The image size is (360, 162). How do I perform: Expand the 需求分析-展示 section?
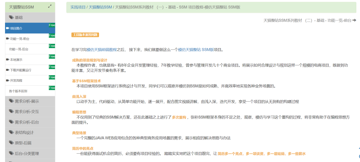27,101
